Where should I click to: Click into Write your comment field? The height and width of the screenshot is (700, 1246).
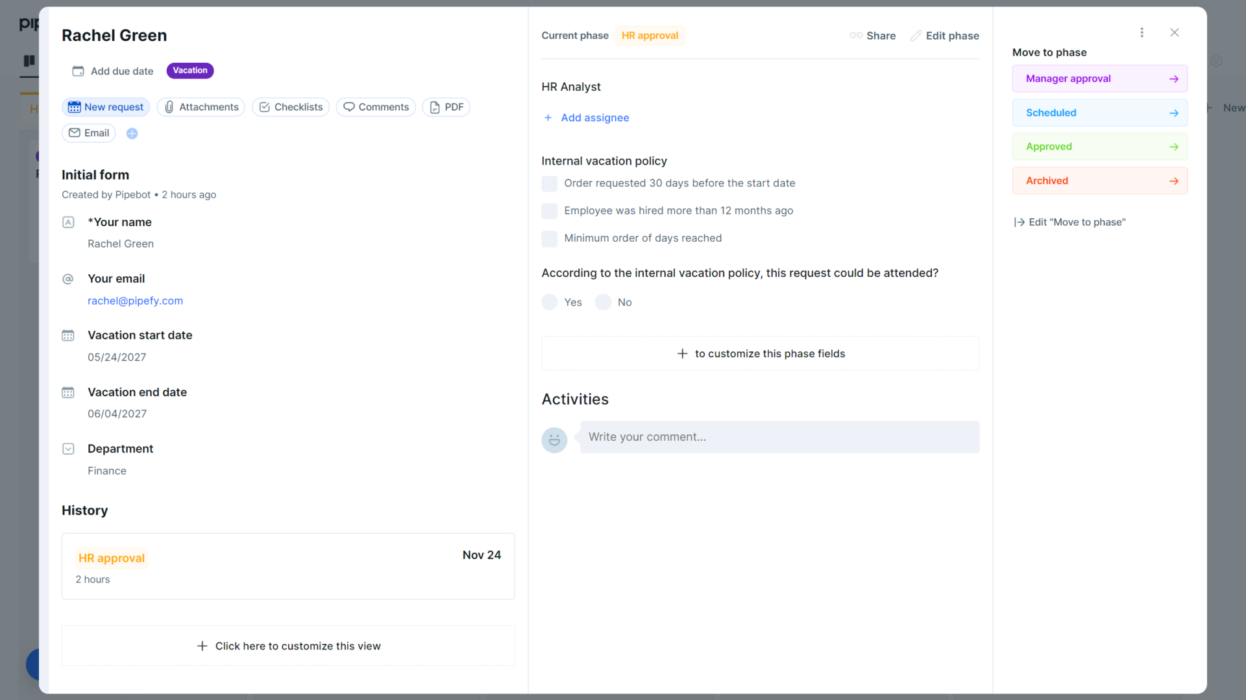click(780, 437)
